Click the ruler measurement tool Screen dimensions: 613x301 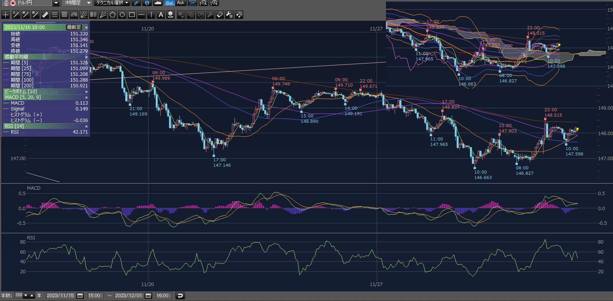coord(45,15)
